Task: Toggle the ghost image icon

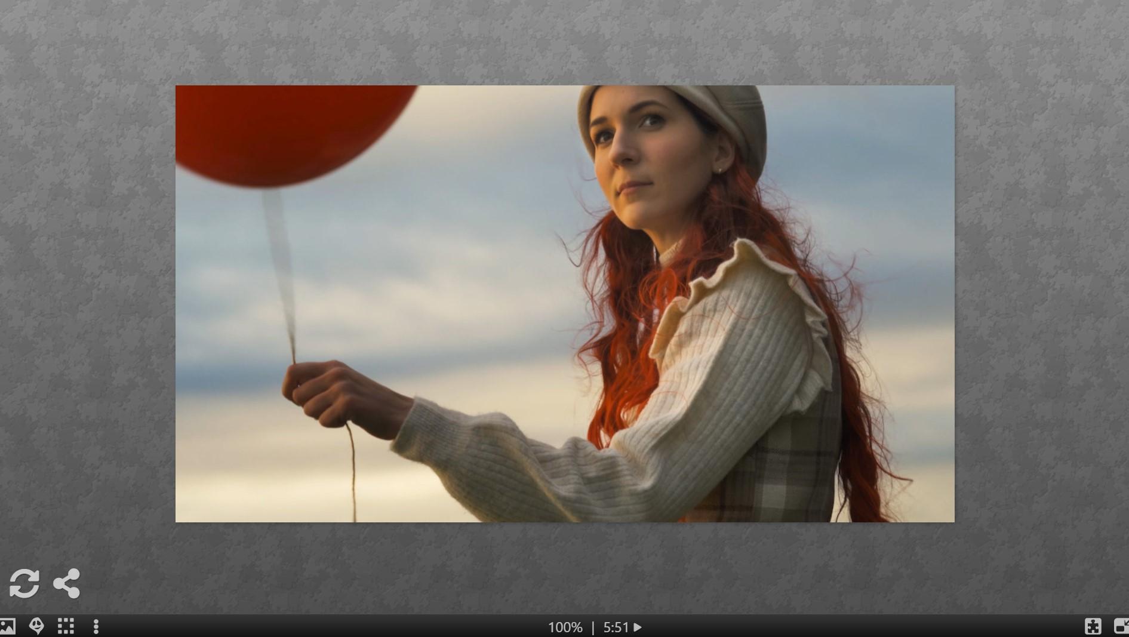Action: point(36,626)
